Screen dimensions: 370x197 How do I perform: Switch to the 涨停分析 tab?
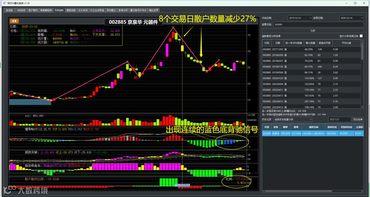tap(123, 10)
